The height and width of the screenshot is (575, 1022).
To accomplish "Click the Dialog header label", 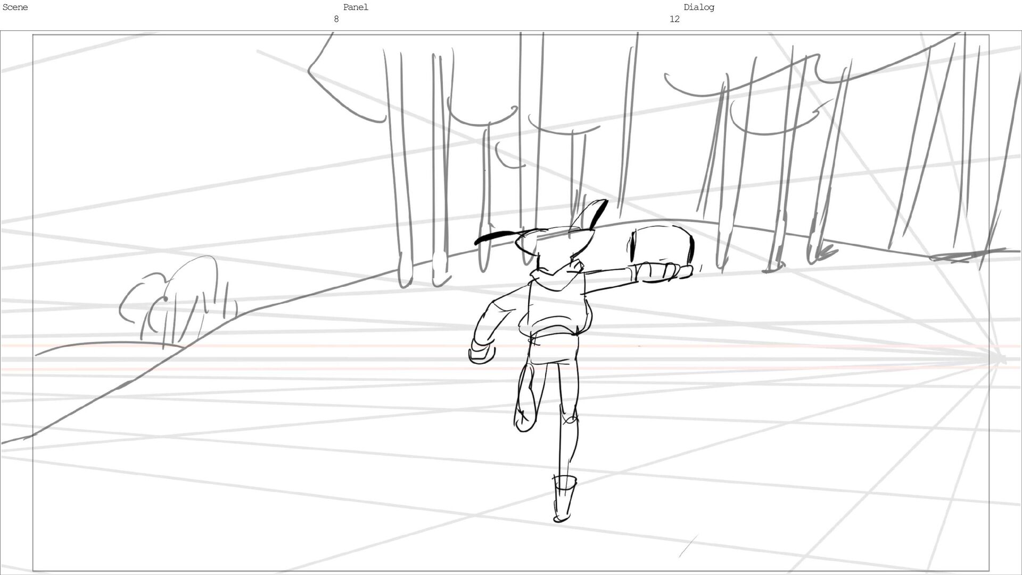I will click(x=698, y=7).
